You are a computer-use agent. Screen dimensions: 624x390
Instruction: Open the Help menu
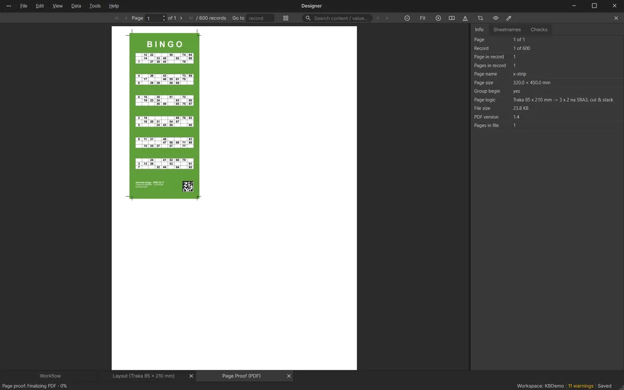click(x=114, y=6)
